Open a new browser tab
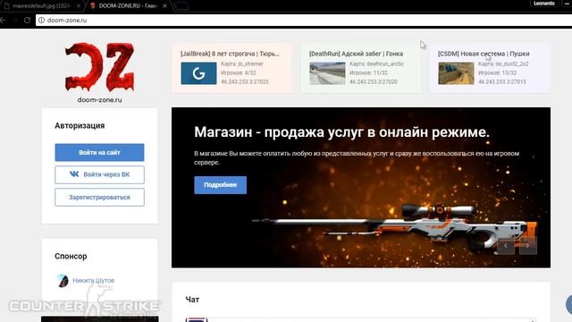This screenshot has height=322, width=572. [x=181, y=6]
